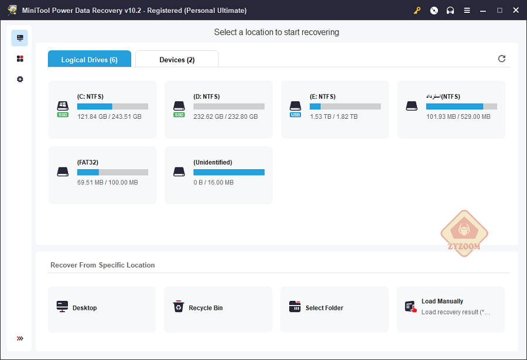Click the '(D: NTFS)' label
This screenshot has width=527, height=360.
tap(207, 97)
